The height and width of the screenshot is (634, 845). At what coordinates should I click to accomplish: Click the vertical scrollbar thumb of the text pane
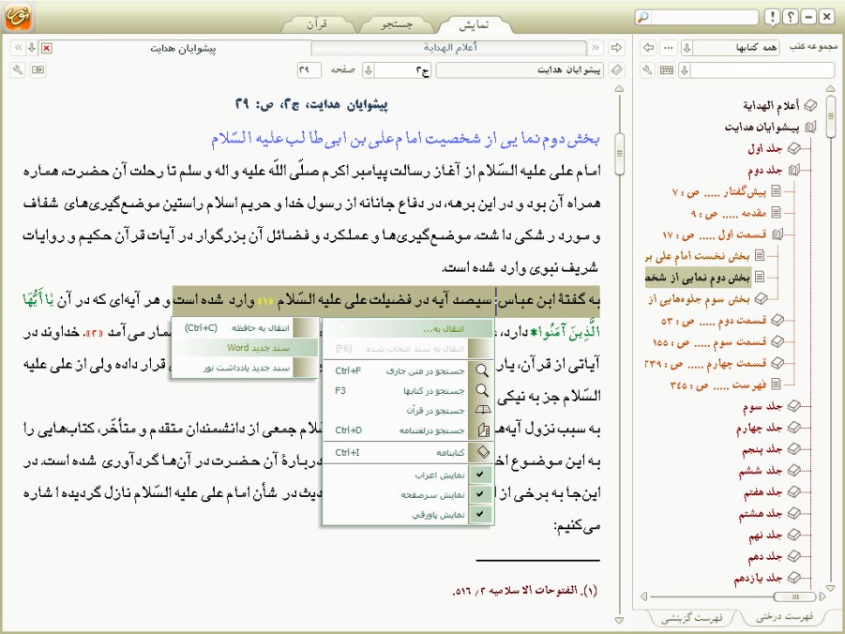tap(619, 154)
